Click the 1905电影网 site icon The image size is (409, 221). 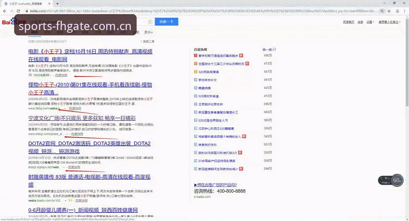[30, 75]
